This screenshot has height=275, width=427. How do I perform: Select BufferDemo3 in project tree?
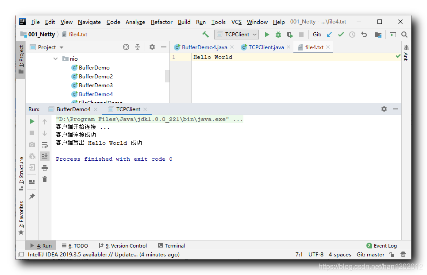[x=96, y=85]
